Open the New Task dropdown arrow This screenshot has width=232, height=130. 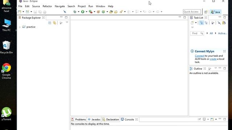click(x=196, y=23)
